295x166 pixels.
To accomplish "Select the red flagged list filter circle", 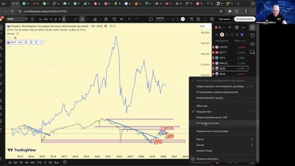I will click(x=222, y=35).
